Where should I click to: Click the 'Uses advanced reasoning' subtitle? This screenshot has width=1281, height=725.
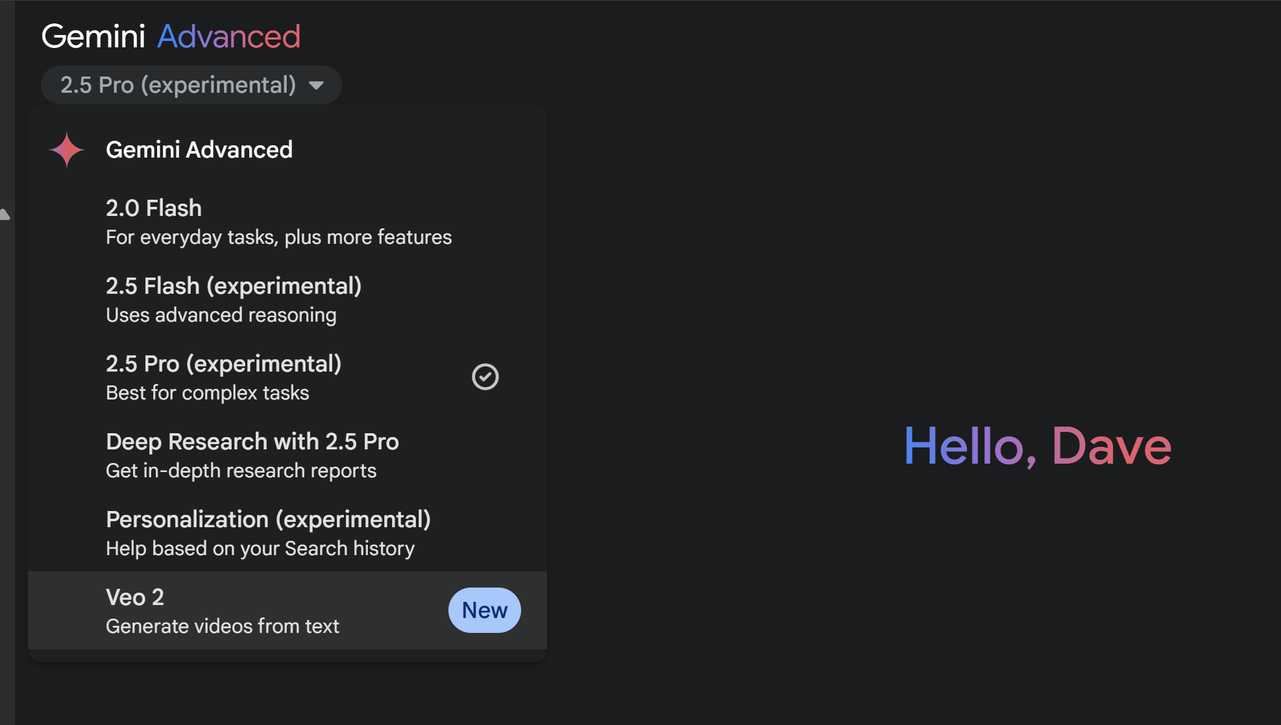click(x=221, y=315)
